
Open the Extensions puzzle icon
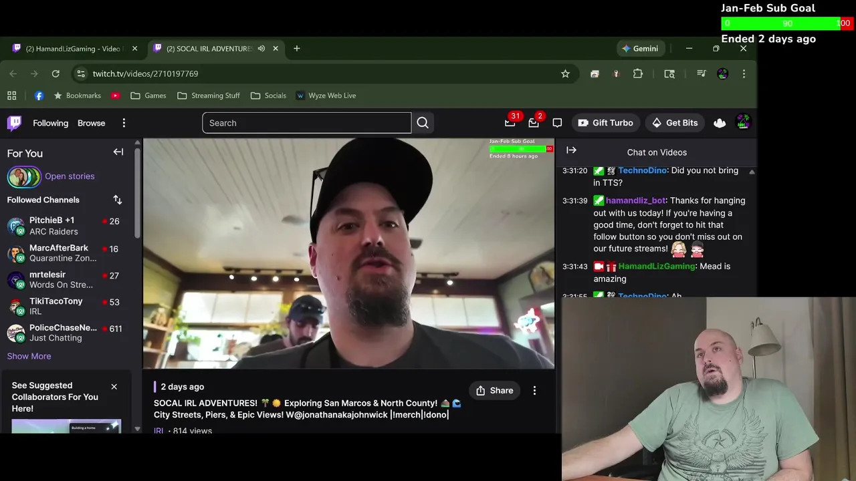638,73
